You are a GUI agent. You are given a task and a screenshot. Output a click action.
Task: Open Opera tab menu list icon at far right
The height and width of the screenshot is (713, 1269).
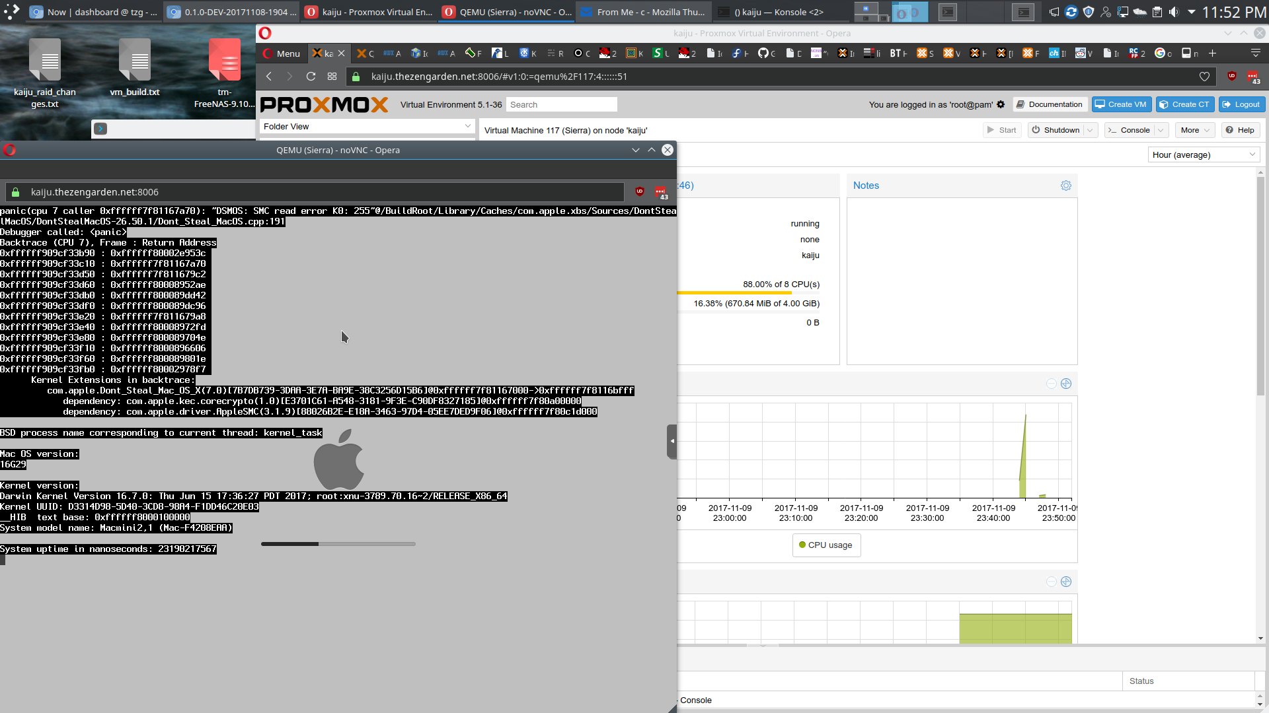pyautogui.click(x=1256, y=53)
